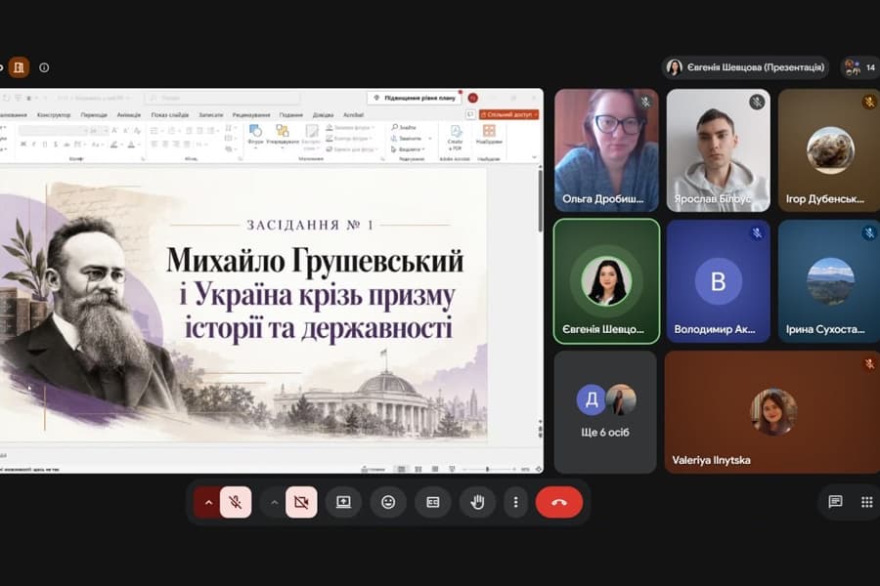Click the text highlight color icon in ribbon
Image resolution: width=880 pixels, height=586 pixels.
point(114,145)
